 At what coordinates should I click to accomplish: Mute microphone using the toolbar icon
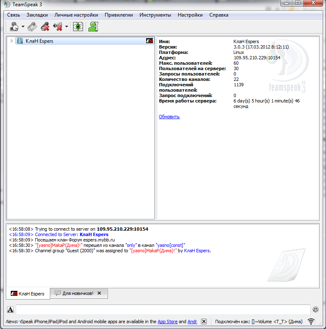(x=45, y=27)
